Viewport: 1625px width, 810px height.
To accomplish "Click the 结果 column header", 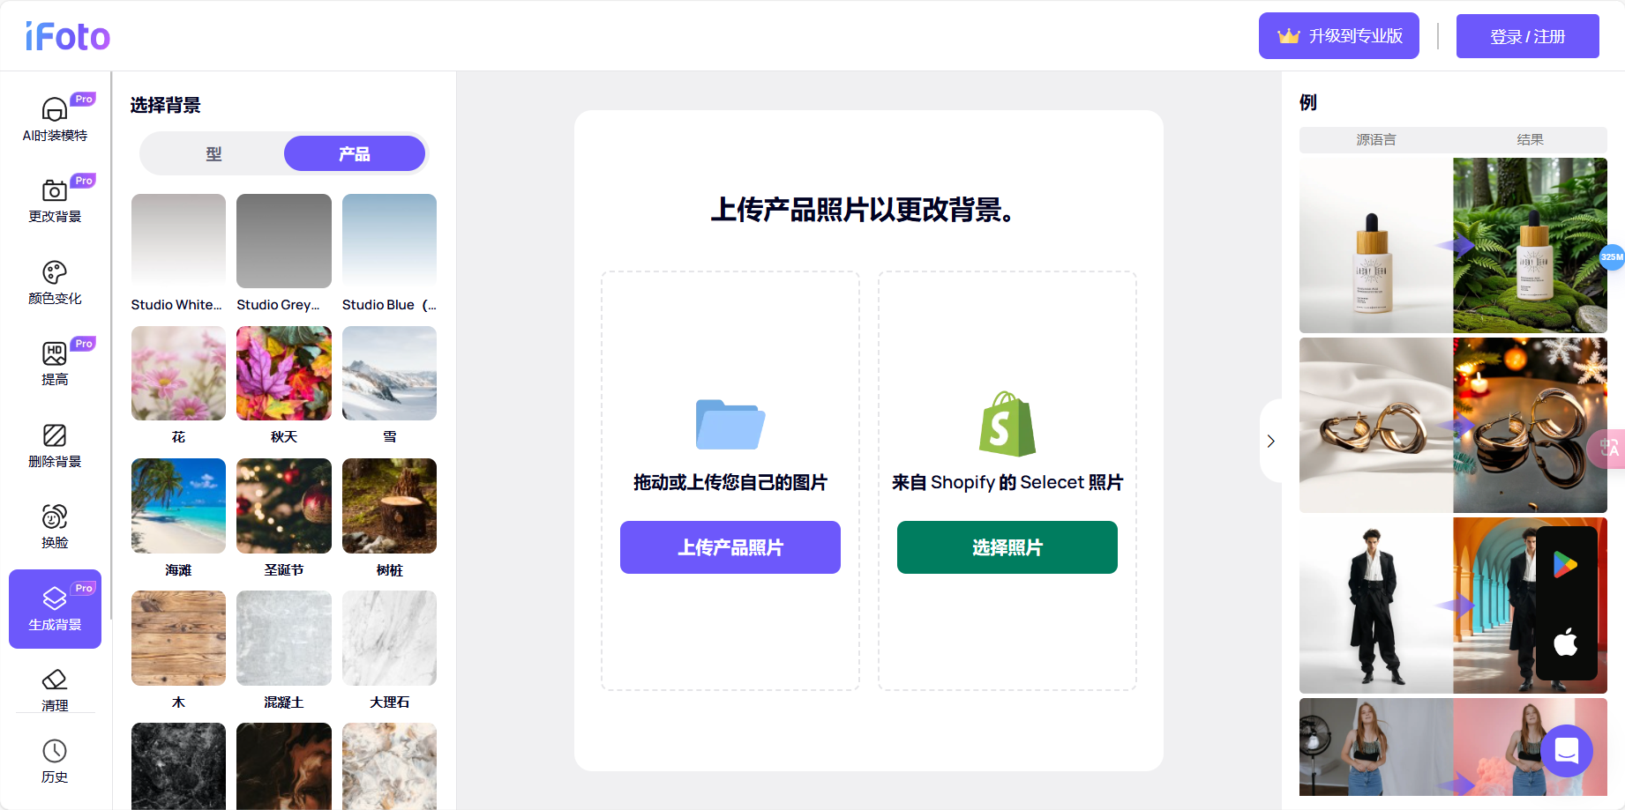I will click(1531, 139).
